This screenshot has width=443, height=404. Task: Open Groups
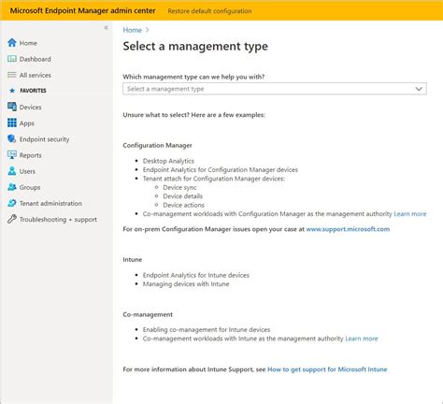30,187
